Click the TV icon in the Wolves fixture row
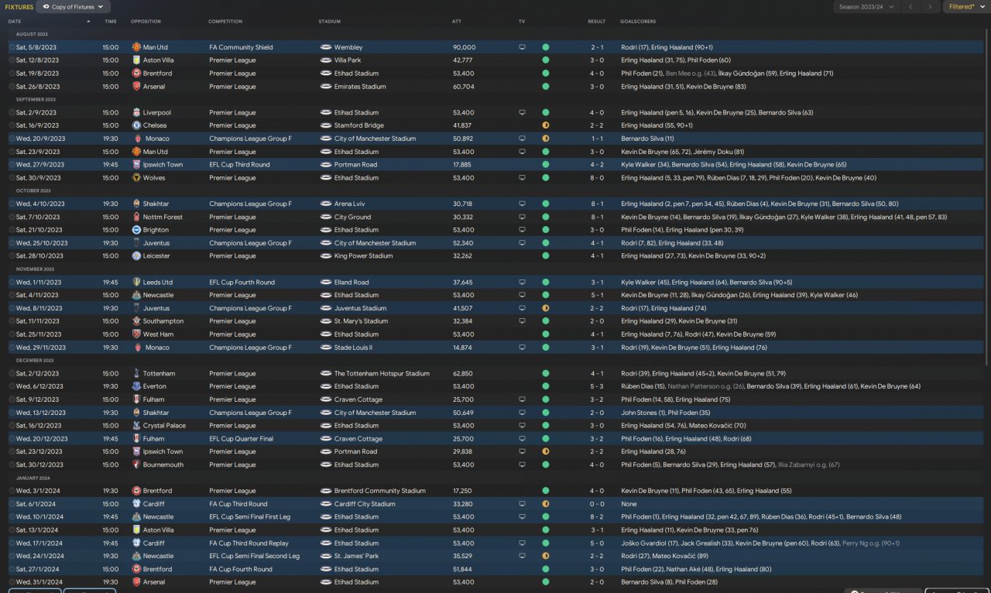The height and width of the screenshot is (593, 991). click(x=522, y=178)
